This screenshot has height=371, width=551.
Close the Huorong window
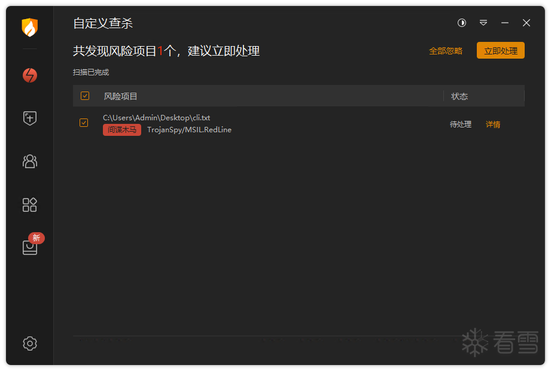click(526, 23)
